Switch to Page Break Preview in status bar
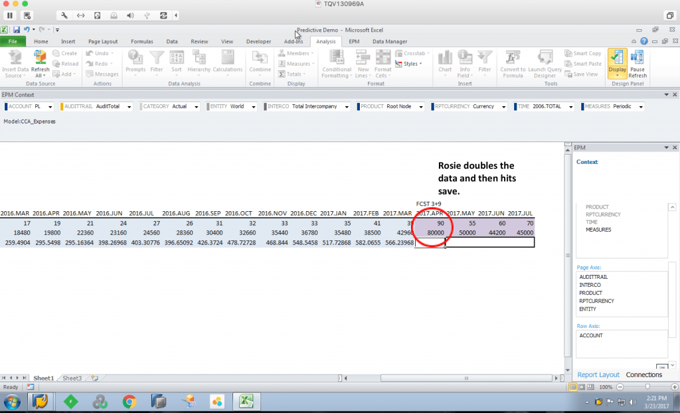The image size is (680, 413). tap(590, 387)
